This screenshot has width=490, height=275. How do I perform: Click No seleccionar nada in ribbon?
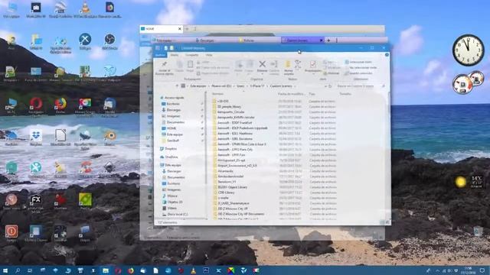(361, 68)
